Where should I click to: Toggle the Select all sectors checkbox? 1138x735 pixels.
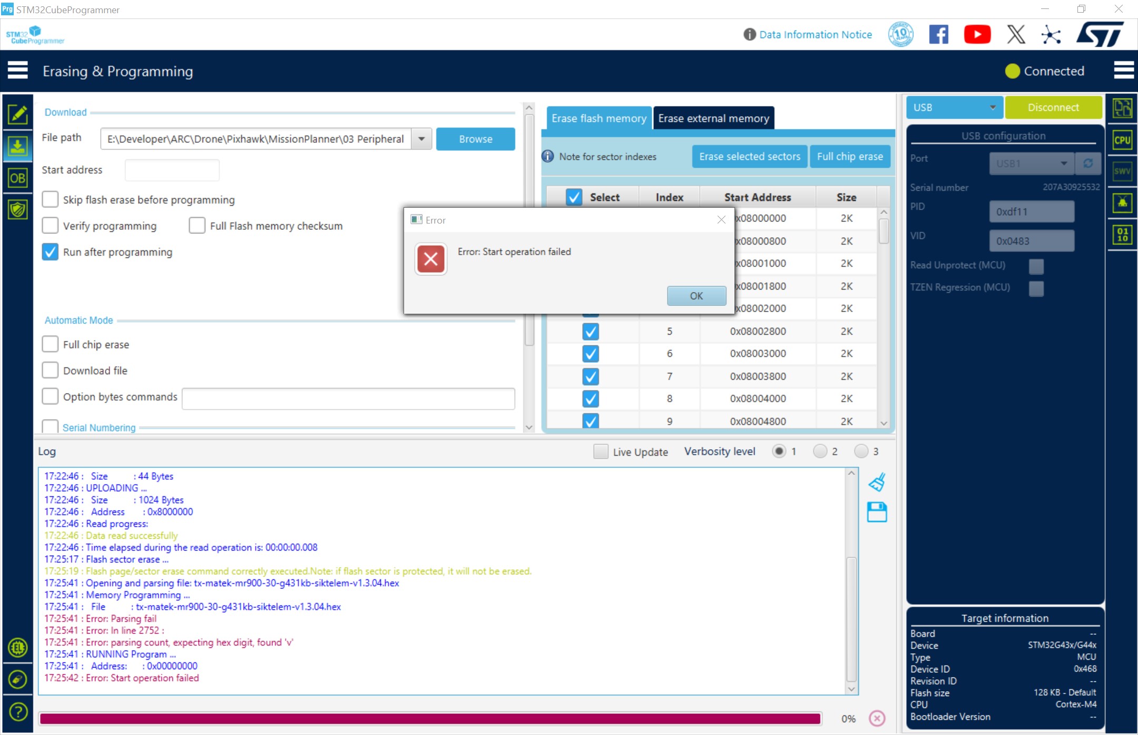click(574, 197)
